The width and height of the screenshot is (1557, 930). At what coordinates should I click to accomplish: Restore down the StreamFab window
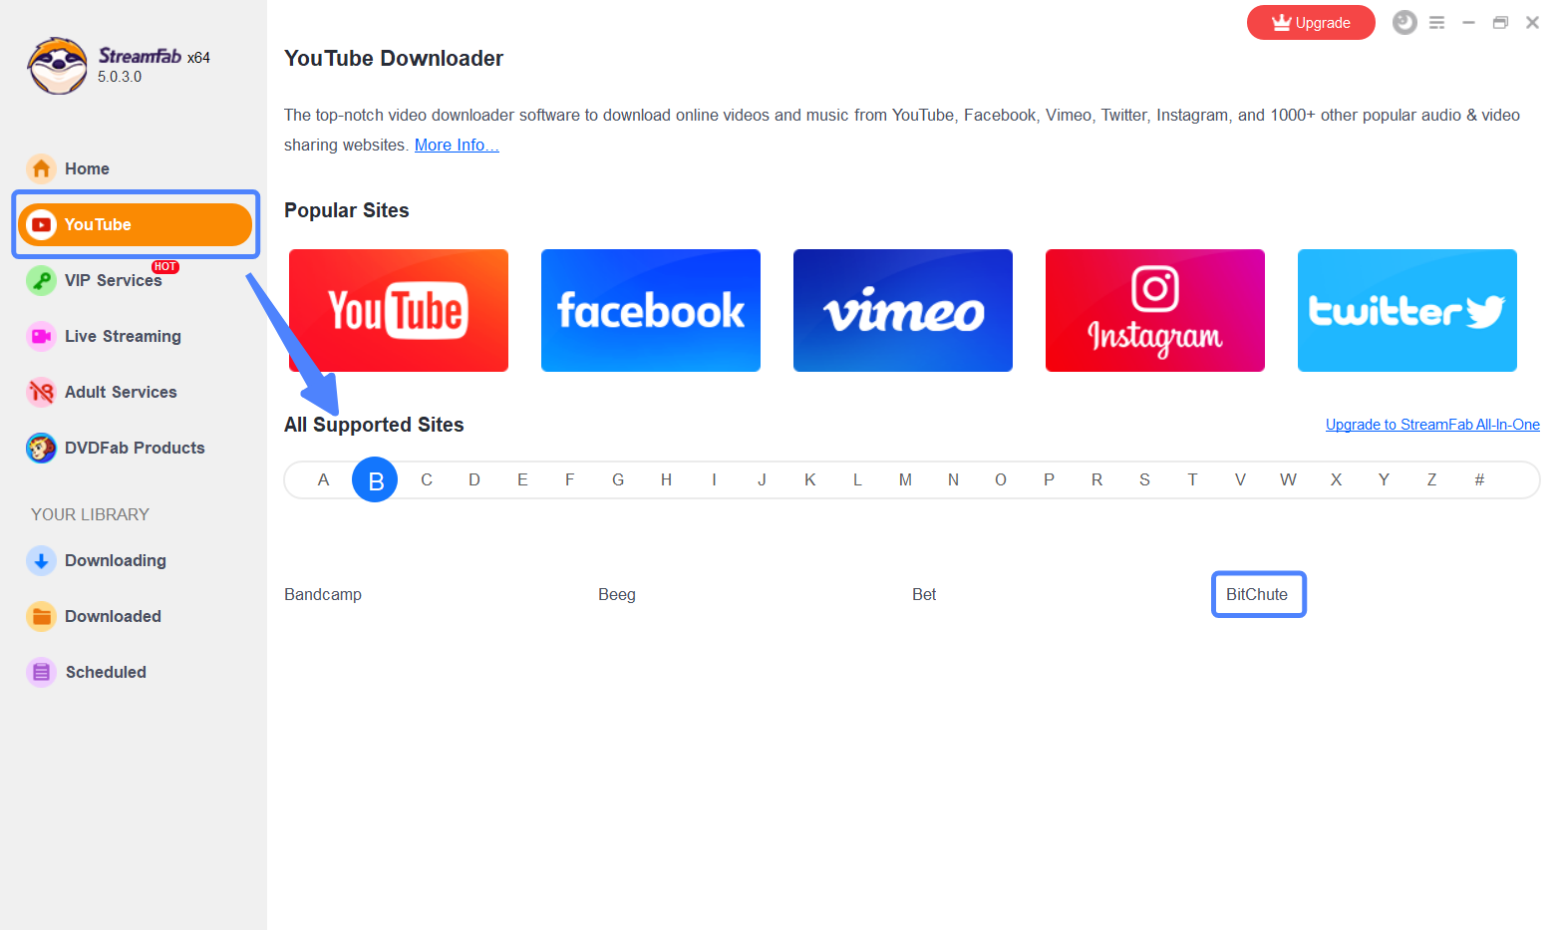pos(1500,22)
